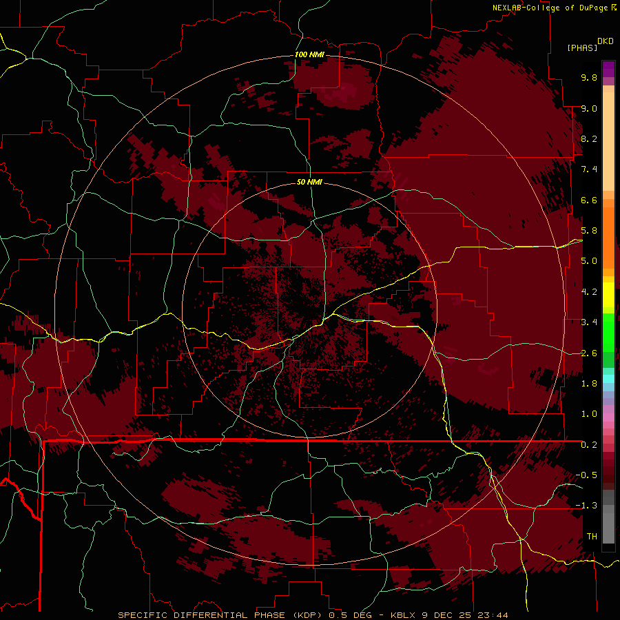This screenshot has width=620, height=620.
Task: Click the 8.2 value on the scale
Action: 589,138
